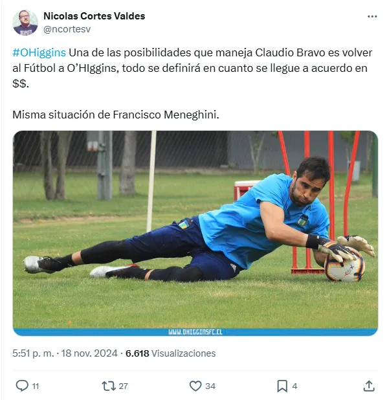Click the #OHiggins hashtag link

pos(39,52)
